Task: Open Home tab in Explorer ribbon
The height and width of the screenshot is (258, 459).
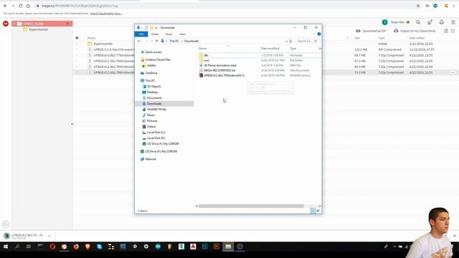Action: point(155,34)
